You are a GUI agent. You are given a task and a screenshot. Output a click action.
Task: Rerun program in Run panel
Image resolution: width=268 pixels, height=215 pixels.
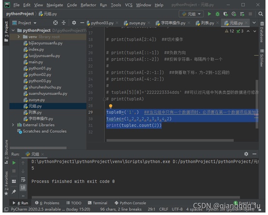pos(14,163)
